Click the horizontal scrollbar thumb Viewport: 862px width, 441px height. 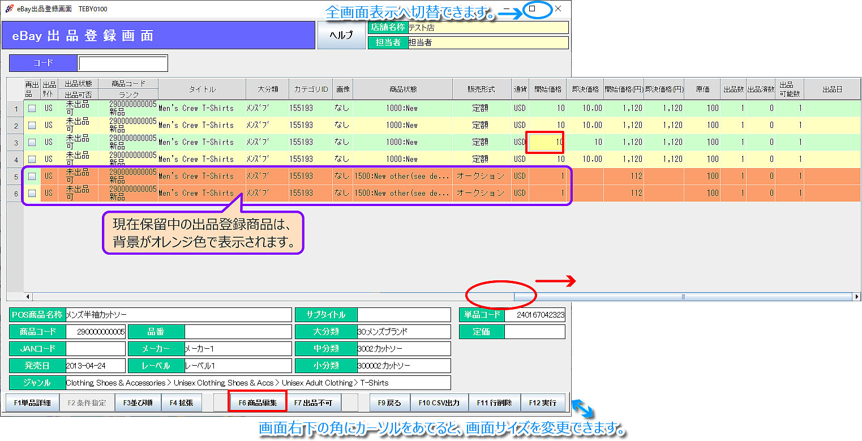[682, 297]
